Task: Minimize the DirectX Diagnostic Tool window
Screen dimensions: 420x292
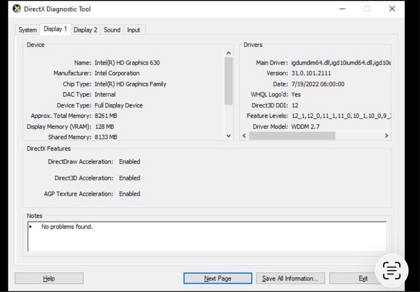Action: pyautogui.click(x=342, y=9)
